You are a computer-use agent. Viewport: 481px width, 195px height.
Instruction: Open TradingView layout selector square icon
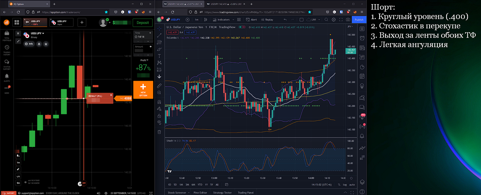point(302,19)
